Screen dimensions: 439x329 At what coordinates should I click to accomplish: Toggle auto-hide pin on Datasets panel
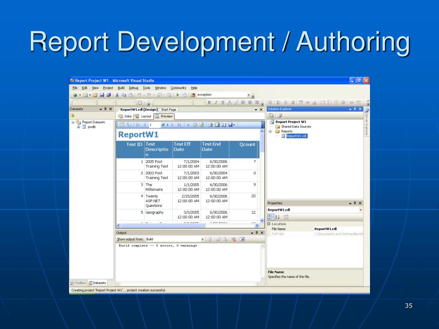(105, 109)
